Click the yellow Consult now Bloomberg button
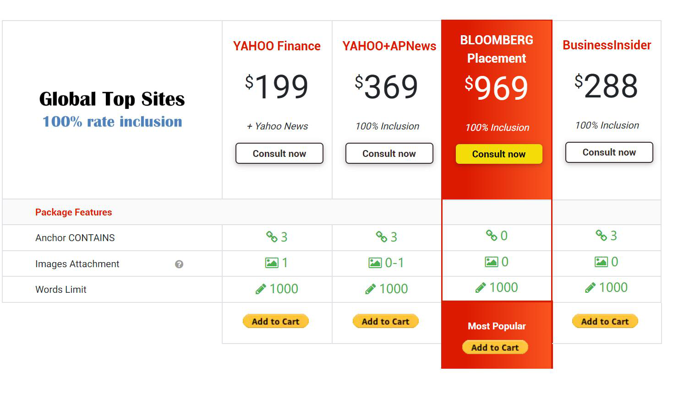The image size is (684, 398). [x=499, y=154]
